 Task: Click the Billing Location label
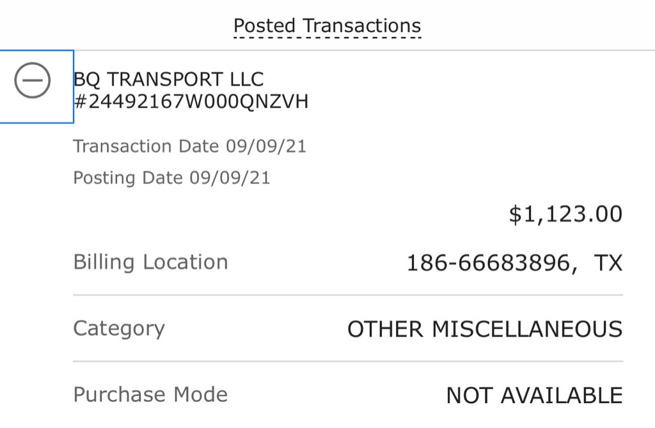(x=150, y=262)
